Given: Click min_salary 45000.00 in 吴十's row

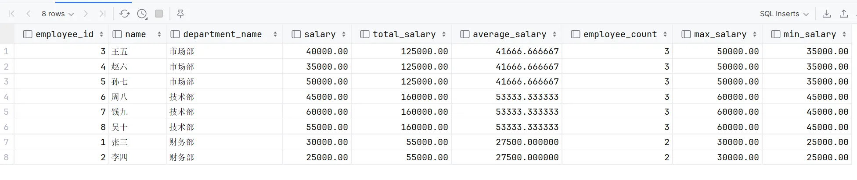Looking at the screenshot, I should (807, 127).
